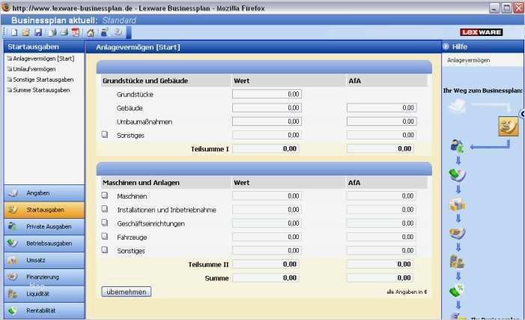Click the hand-with-coins step in workflow diagram
Image resolution: width=525 pixels, height=320 pixels.
(458, 233)
